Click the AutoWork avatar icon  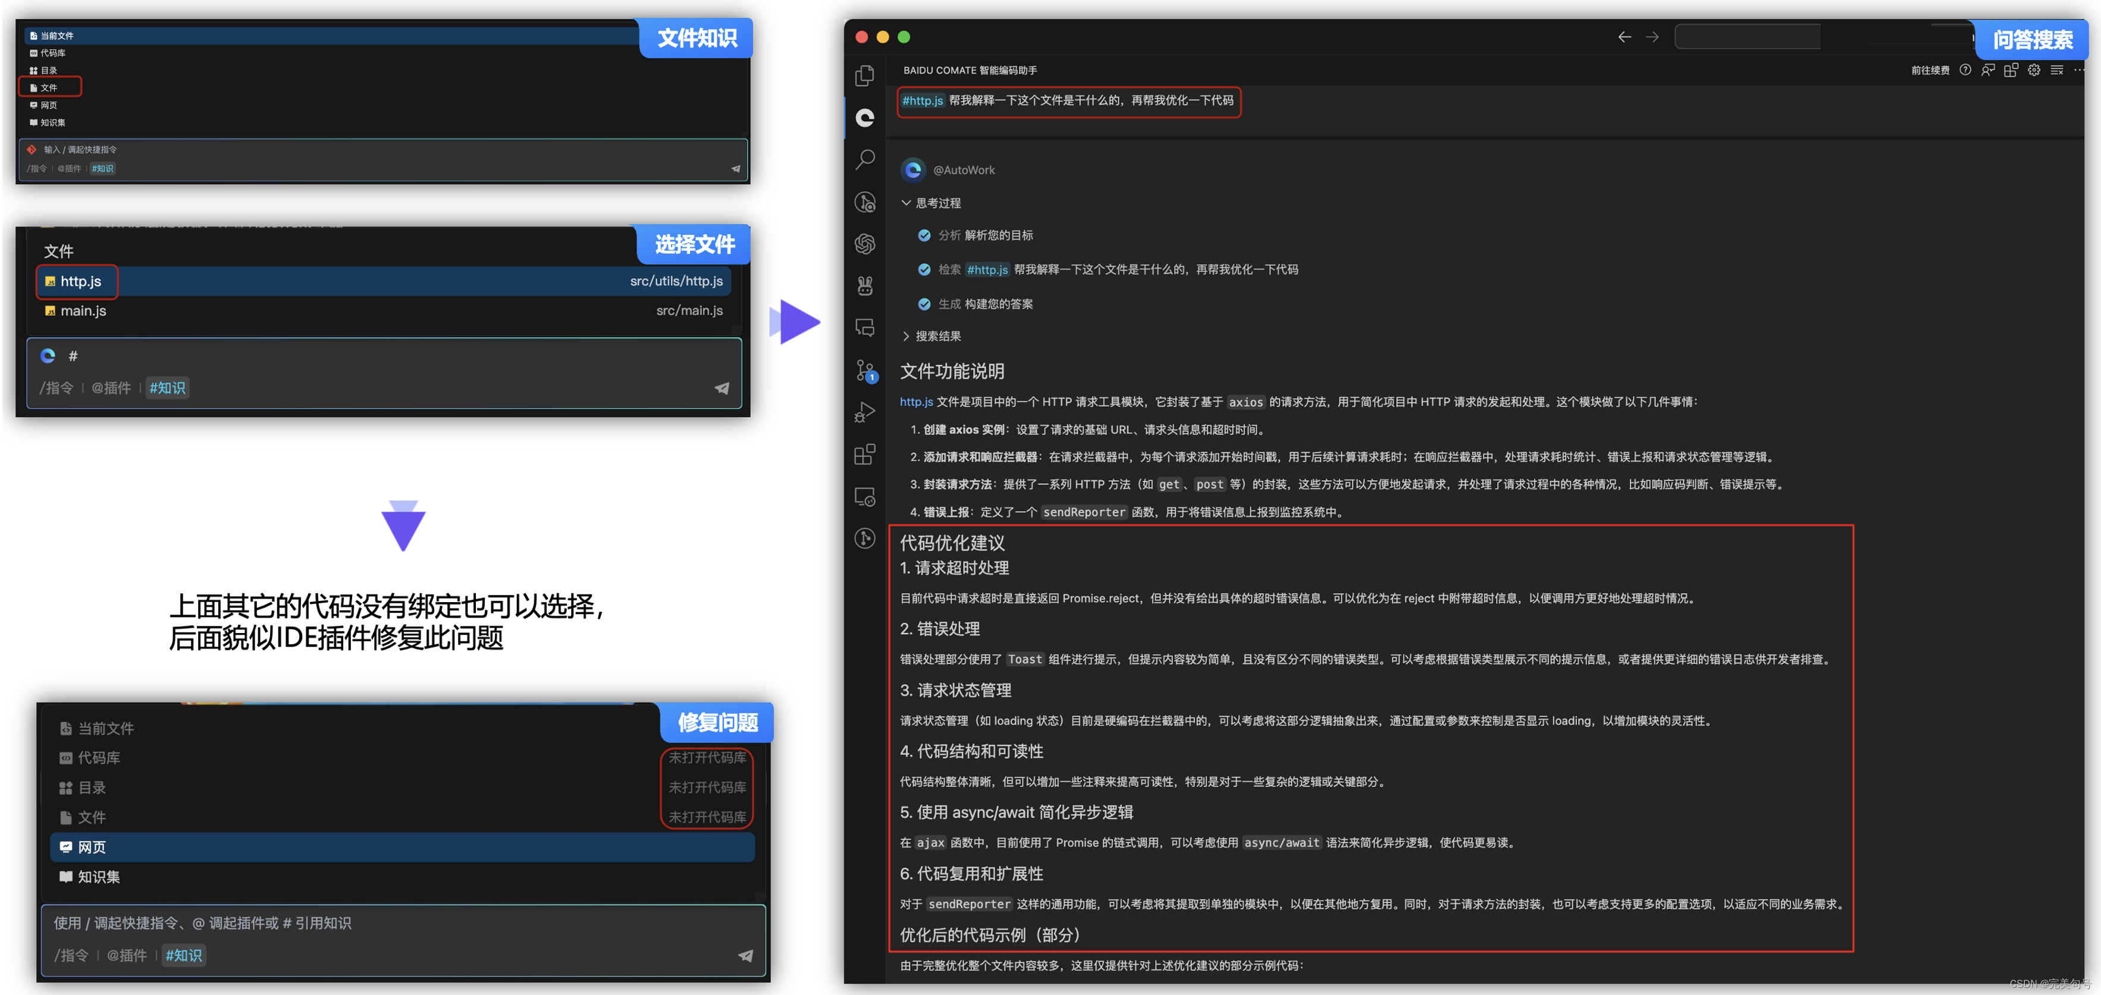(914, 169)
